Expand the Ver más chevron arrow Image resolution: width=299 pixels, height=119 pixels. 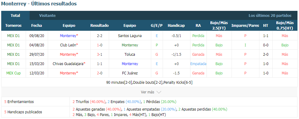[159, 92]
